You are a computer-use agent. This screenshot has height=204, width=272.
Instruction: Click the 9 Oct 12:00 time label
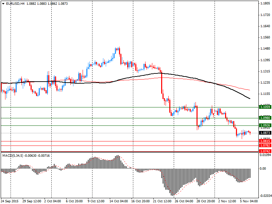click(x=96, y=201)
